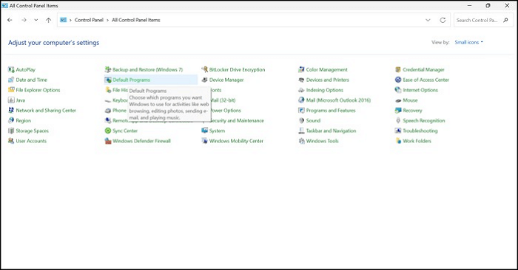Open recent locations dropdown arrow
518x270 pixels.
point(36,20)
